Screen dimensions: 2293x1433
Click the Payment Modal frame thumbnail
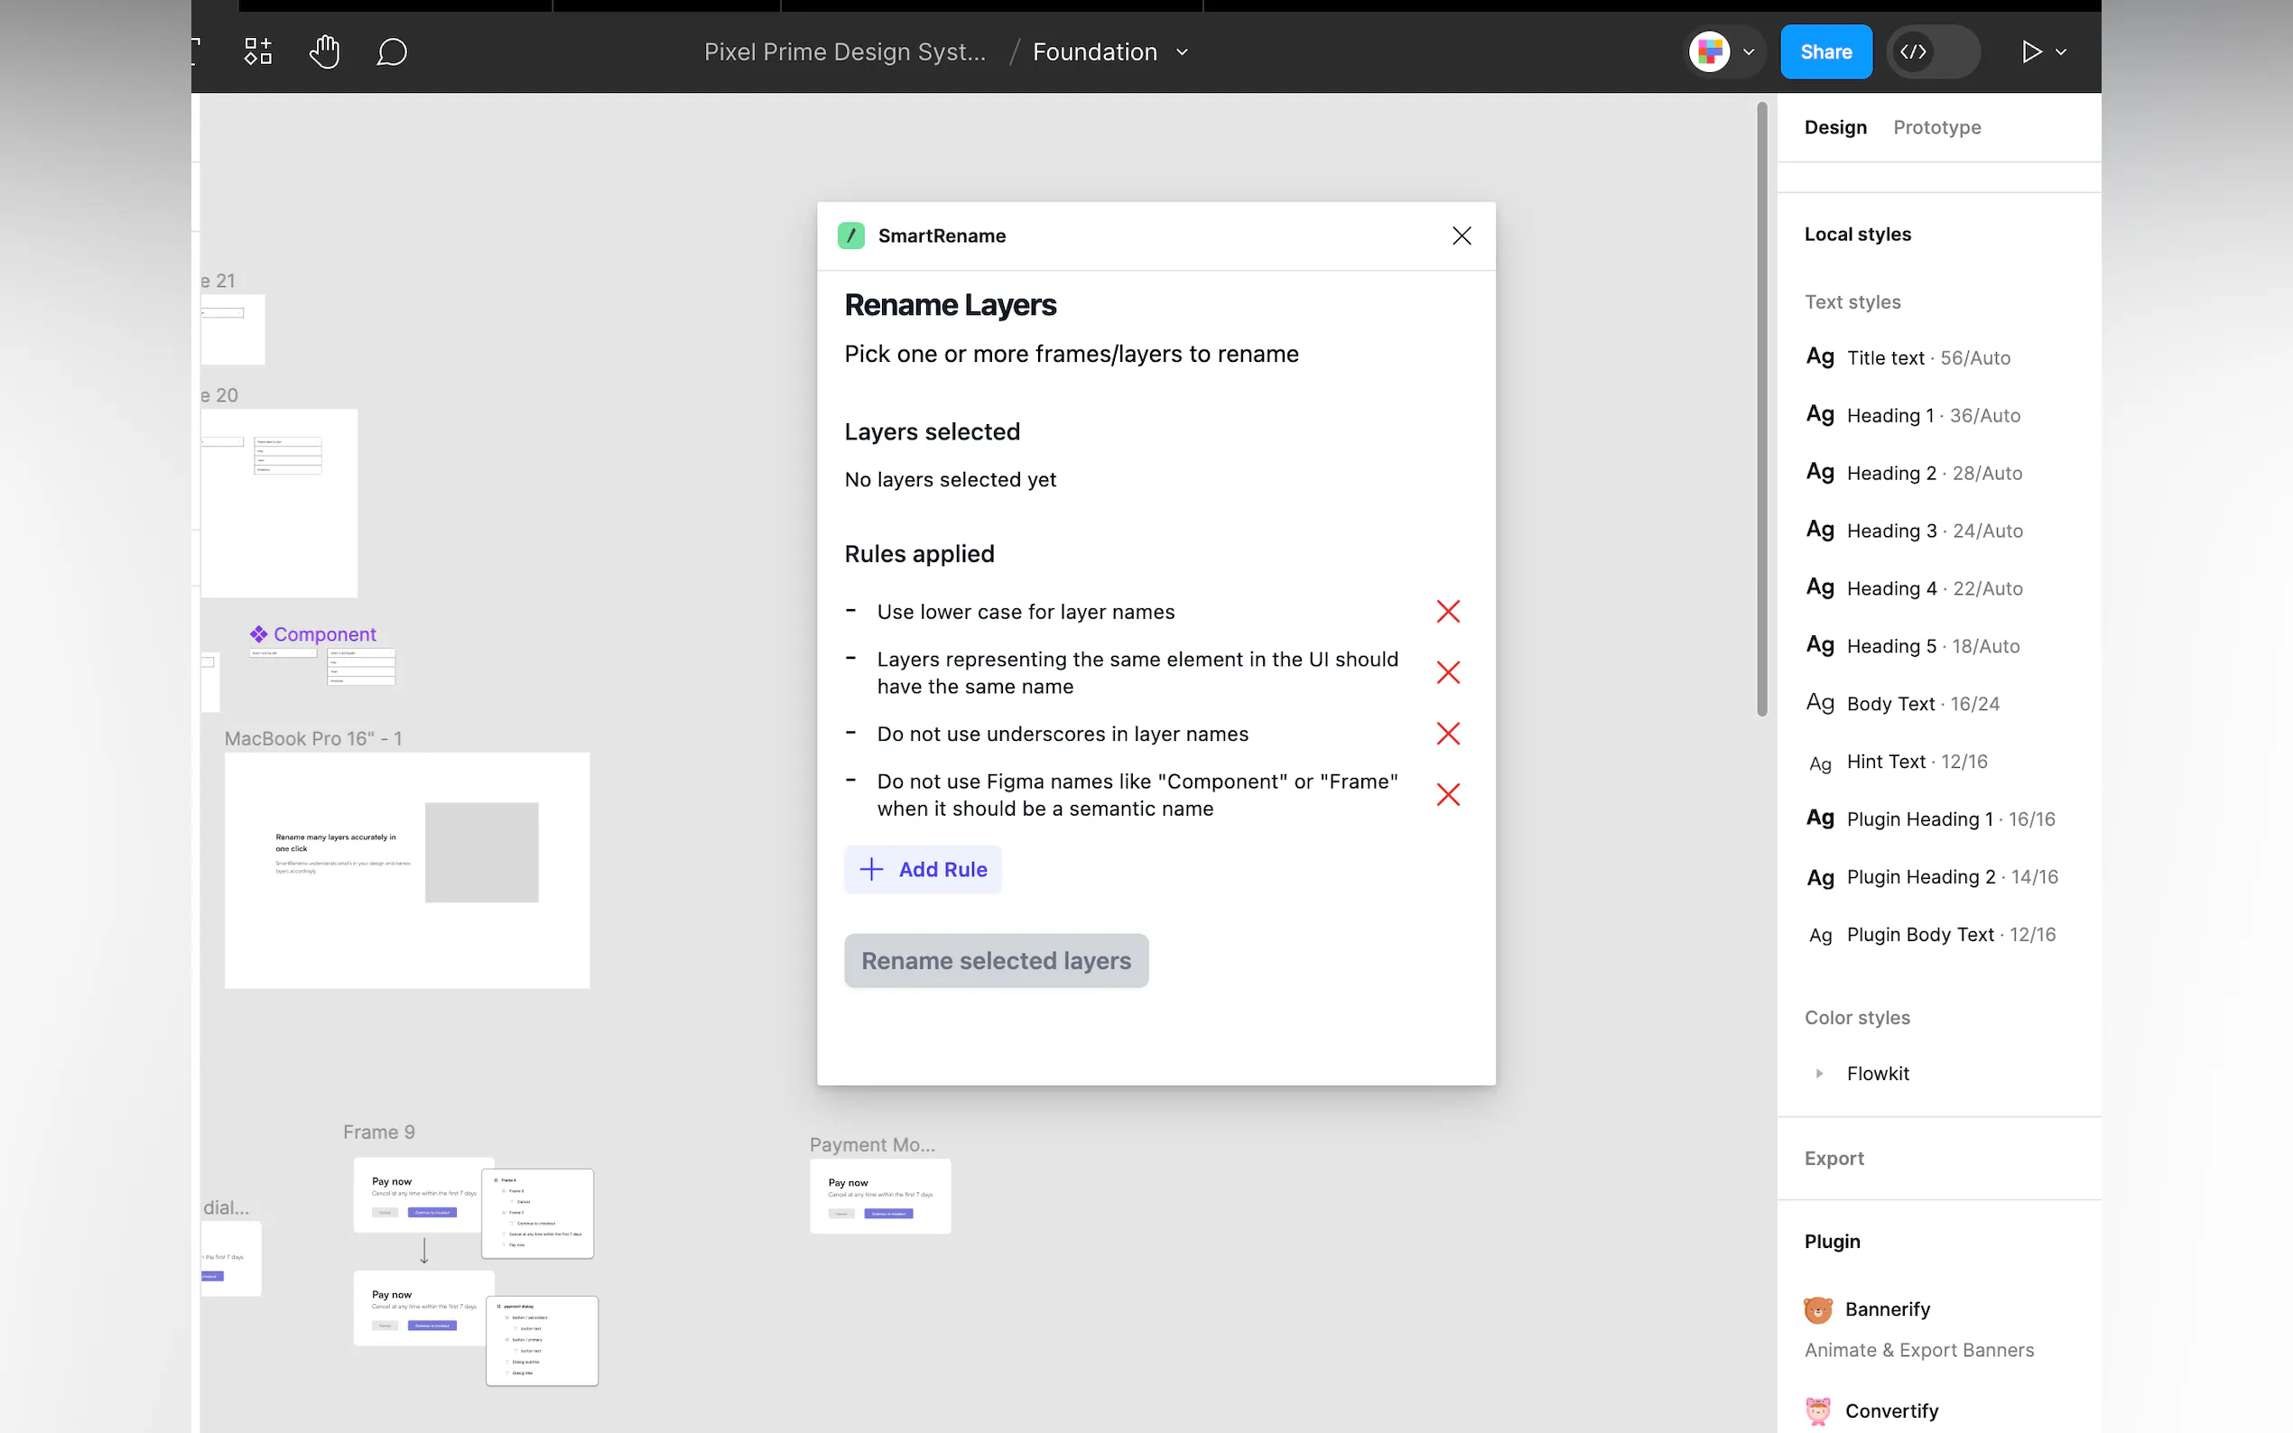coord(879,1196)
